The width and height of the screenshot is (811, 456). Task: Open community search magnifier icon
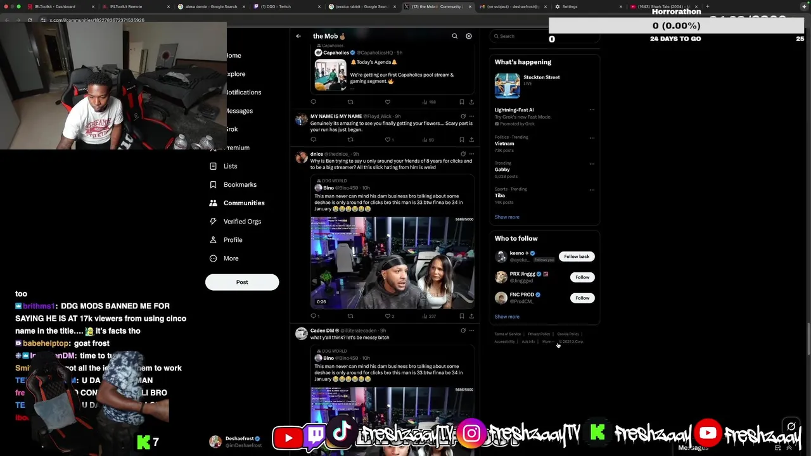(454, 36)
